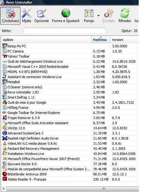Select the BitDefender Antivirus 2009 icon
154x192 pixels.
(5, 174)
